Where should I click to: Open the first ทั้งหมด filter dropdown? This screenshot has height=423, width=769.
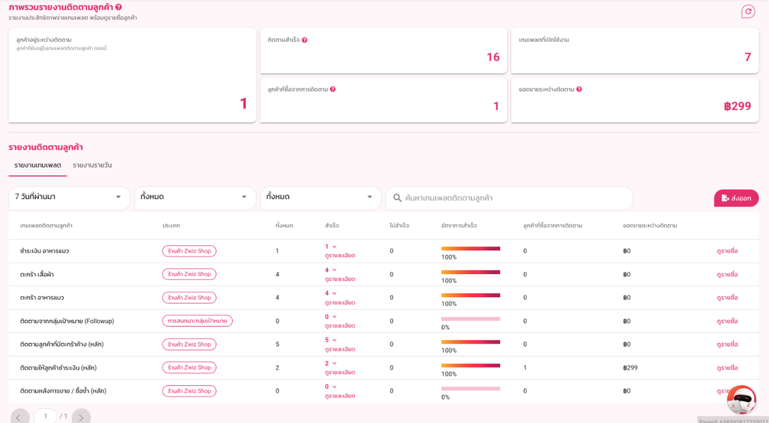pyautogui.click(x=195, y=197)
